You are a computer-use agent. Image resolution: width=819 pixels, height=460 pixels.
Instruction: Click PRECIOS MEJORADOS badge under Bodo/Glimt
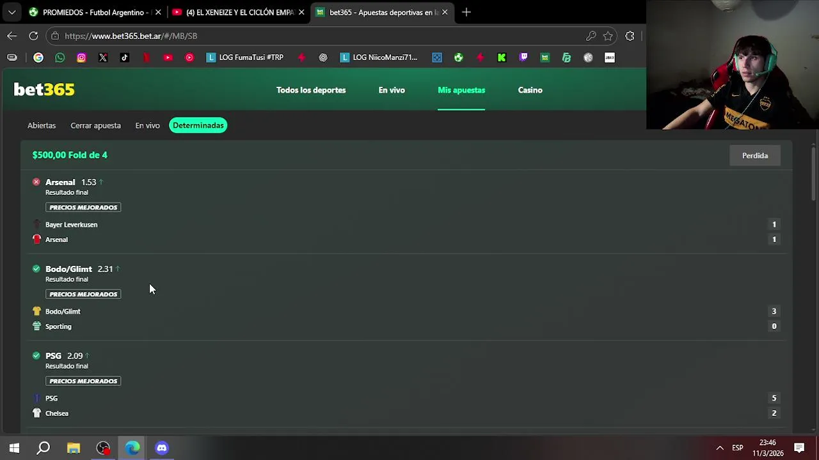(x=83, y=294)
